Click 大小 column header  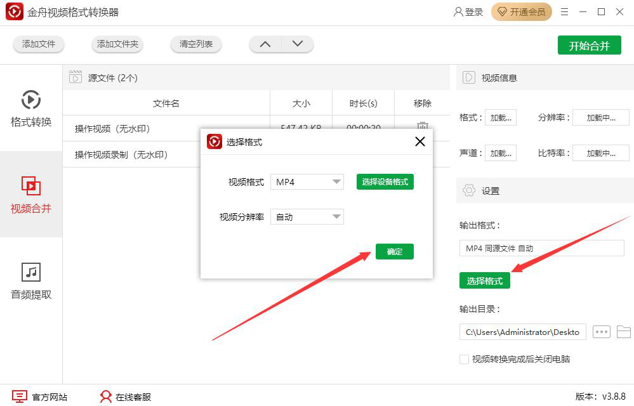301,103
